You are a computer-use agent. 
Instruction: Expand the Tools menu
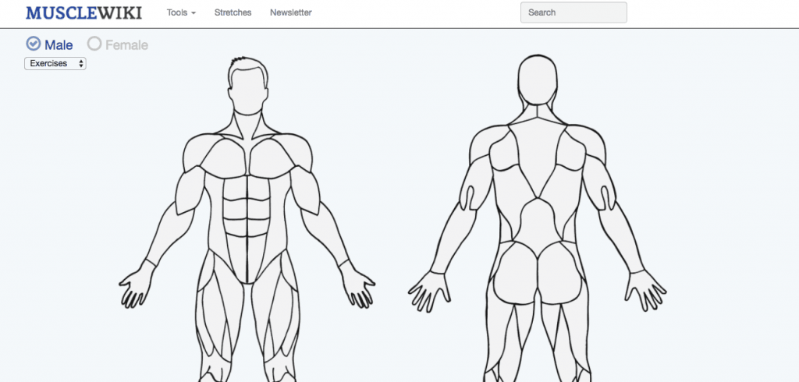(x=181, y=12)
